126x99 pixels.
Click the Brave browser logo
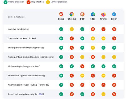[61, 14]
